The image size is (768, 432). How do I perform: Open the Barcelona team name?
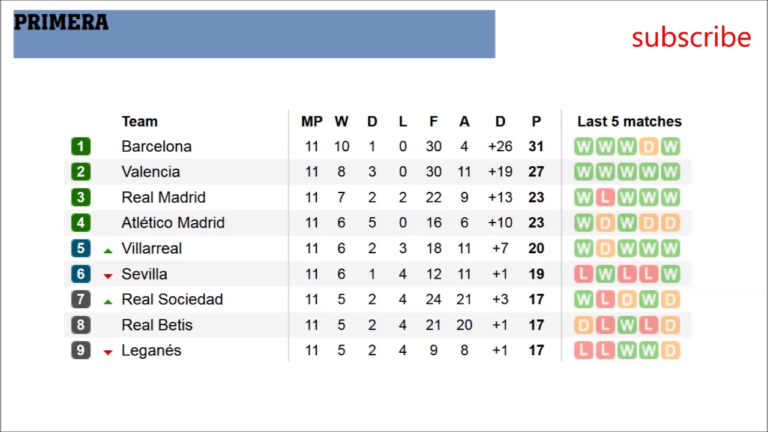[x=156, y=146]
